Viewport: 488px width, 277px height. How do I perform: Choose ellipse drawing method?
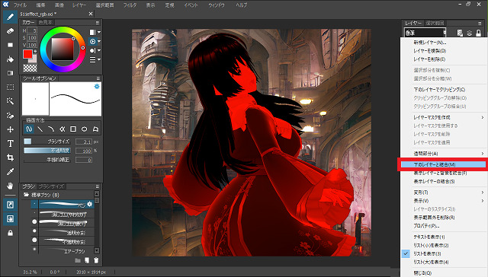[x=85, y=129]
